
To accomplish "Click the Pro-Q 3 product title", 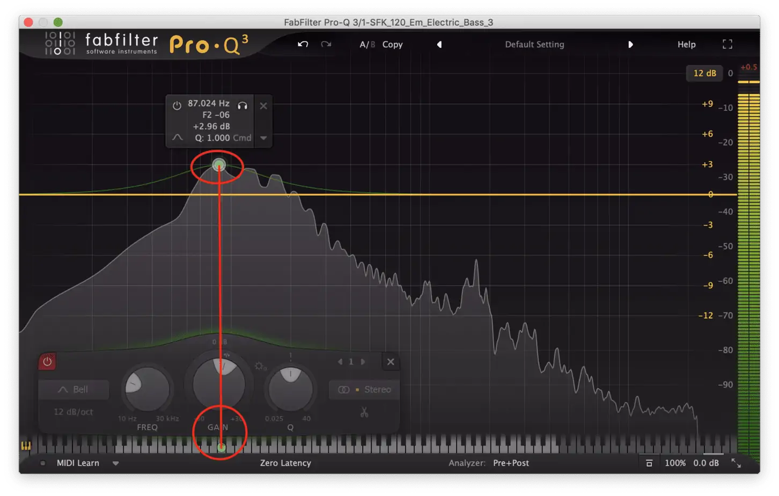I will [x=209, y=45].
